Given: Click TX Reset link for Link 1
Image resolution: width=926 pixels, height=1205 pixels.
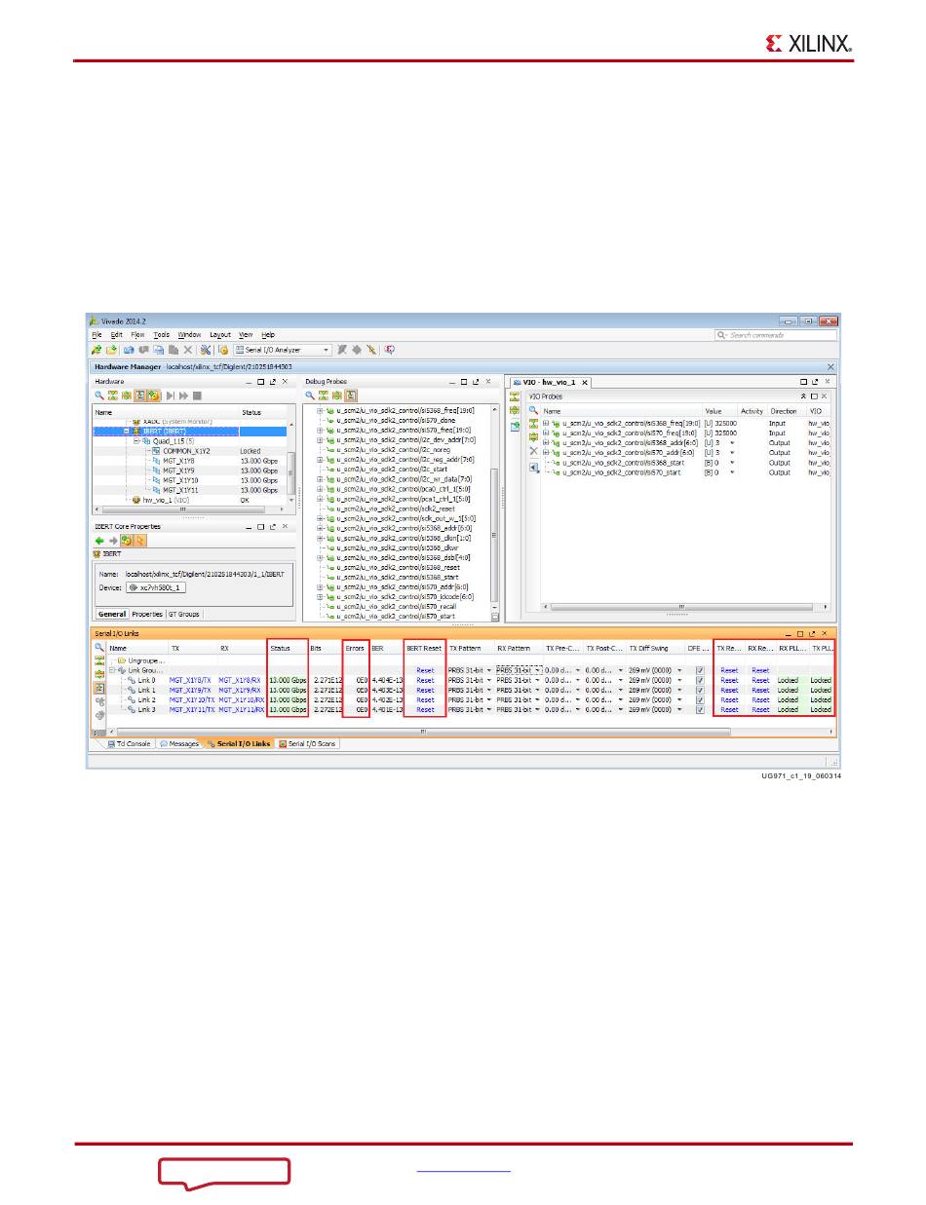Looking at the screenshot, I should point(729,690).
